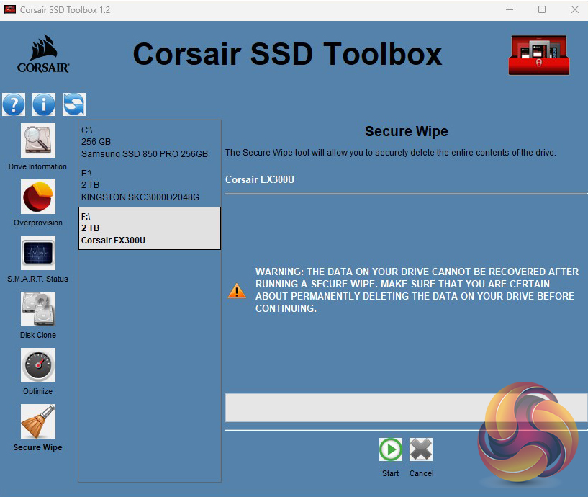
Task: Click the Cancel X button
Action: pyautogui.click(x=421, y=450)
